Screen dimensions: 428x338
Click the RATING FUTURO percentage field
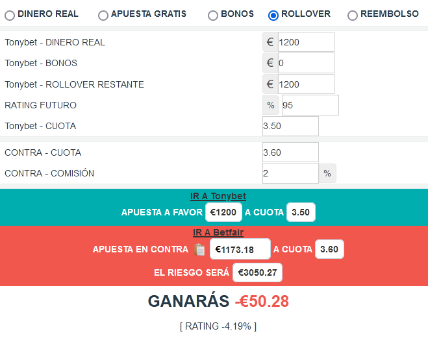[x=310, y=105]
